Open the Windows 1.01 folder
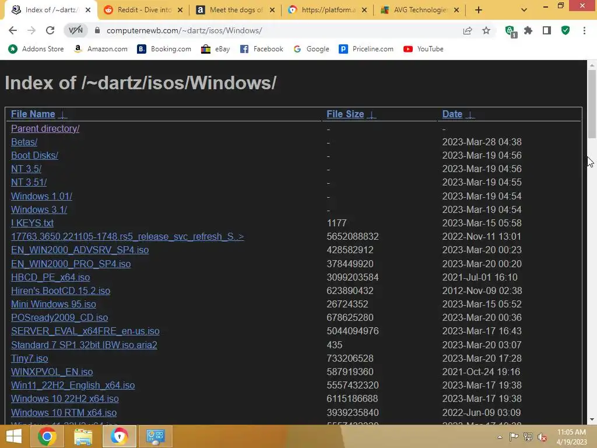597x448 pixels. [x=41, y=196]
